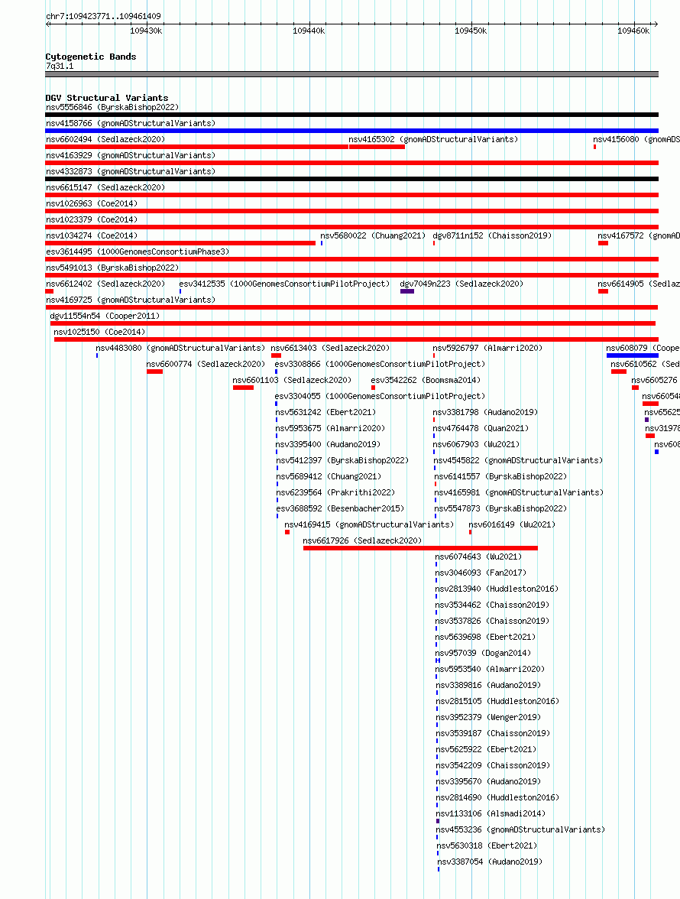
Task: Click nsv3381798 (Audano2019) label
Action: (x=485, y=412)
